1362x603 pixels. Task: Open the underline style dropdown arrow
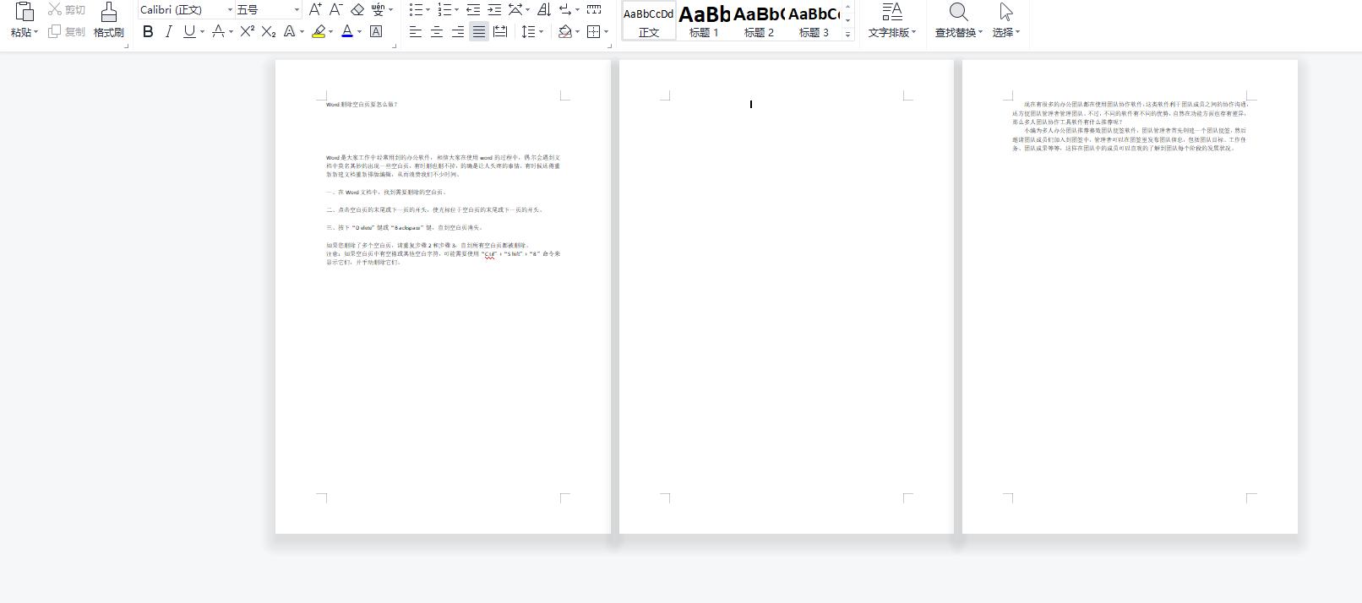(202, 32)
